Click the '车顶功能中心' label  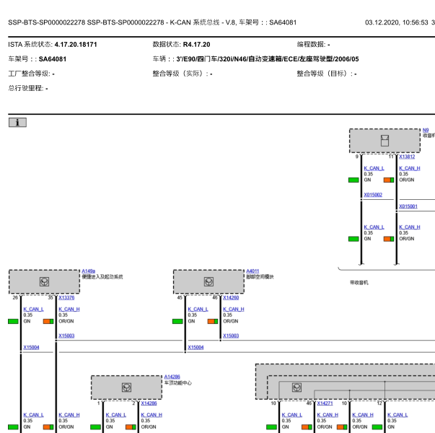(x=178, y=382)
